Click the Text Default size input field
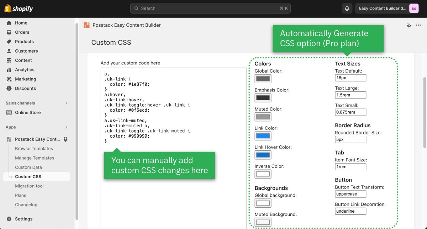Viewport: 427px width, 229px height. click(350, 78)
